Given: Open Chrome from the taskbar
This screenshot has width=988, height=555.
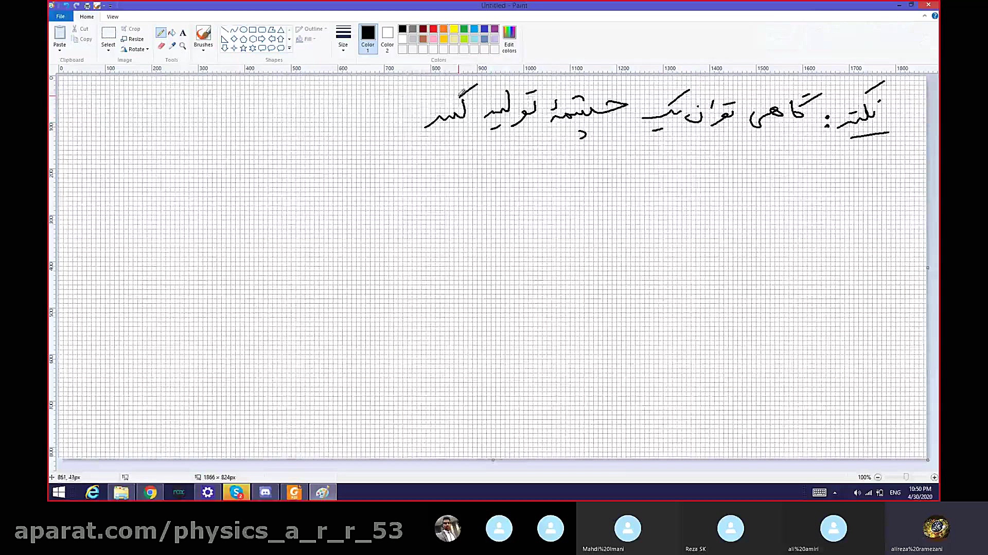Looking at the screenshot, I should coord(150,492).
